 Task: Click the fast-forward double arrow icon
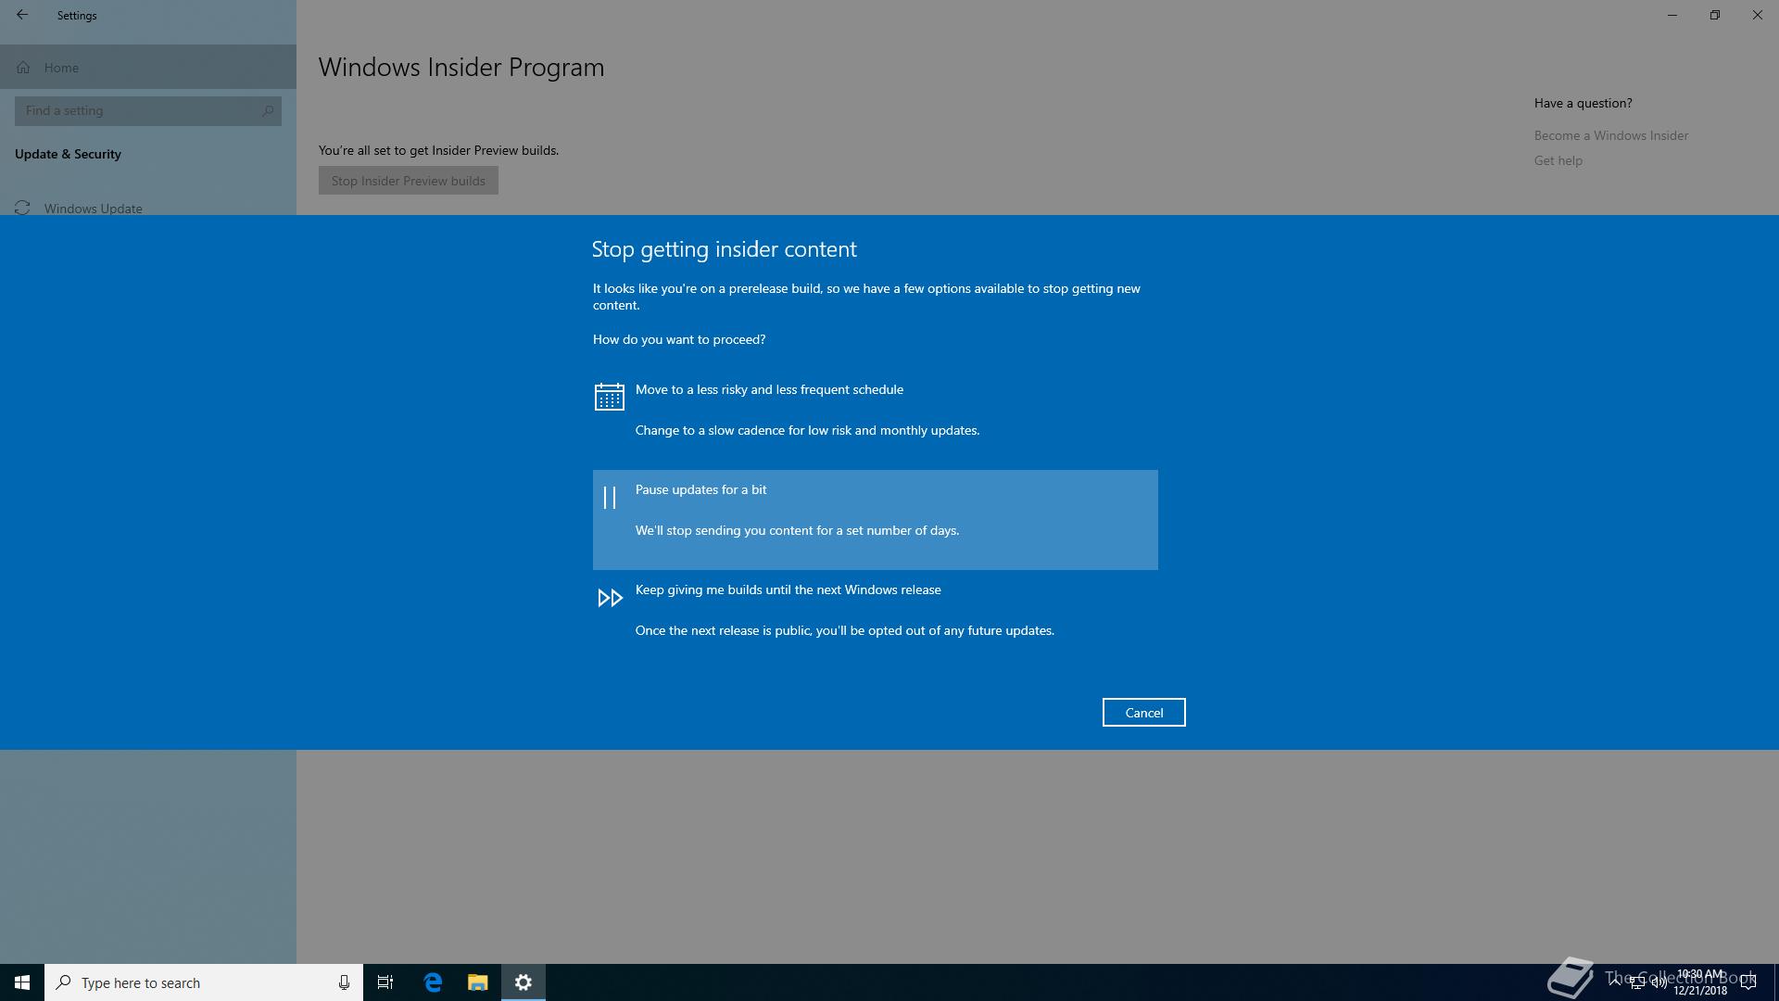pos(609,598)
